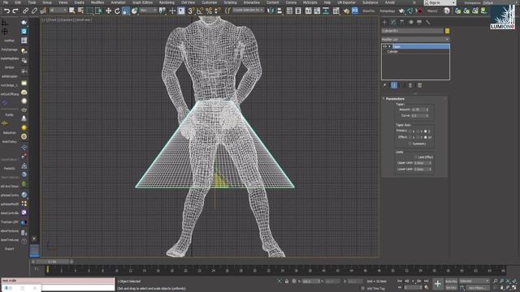Enable the Limit Effect checkbox
520x292 pixels.
pos(415,157)
